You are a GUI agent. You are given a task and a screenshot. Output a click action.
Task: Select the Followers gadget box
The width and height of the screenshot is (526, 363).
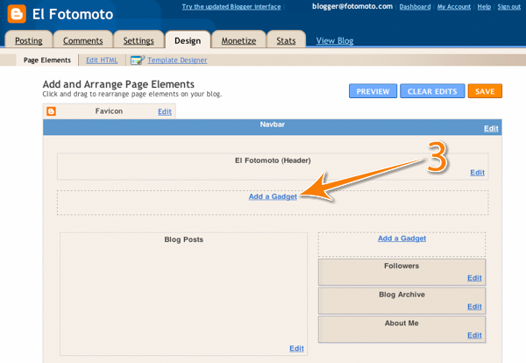(x=402, y=272)
